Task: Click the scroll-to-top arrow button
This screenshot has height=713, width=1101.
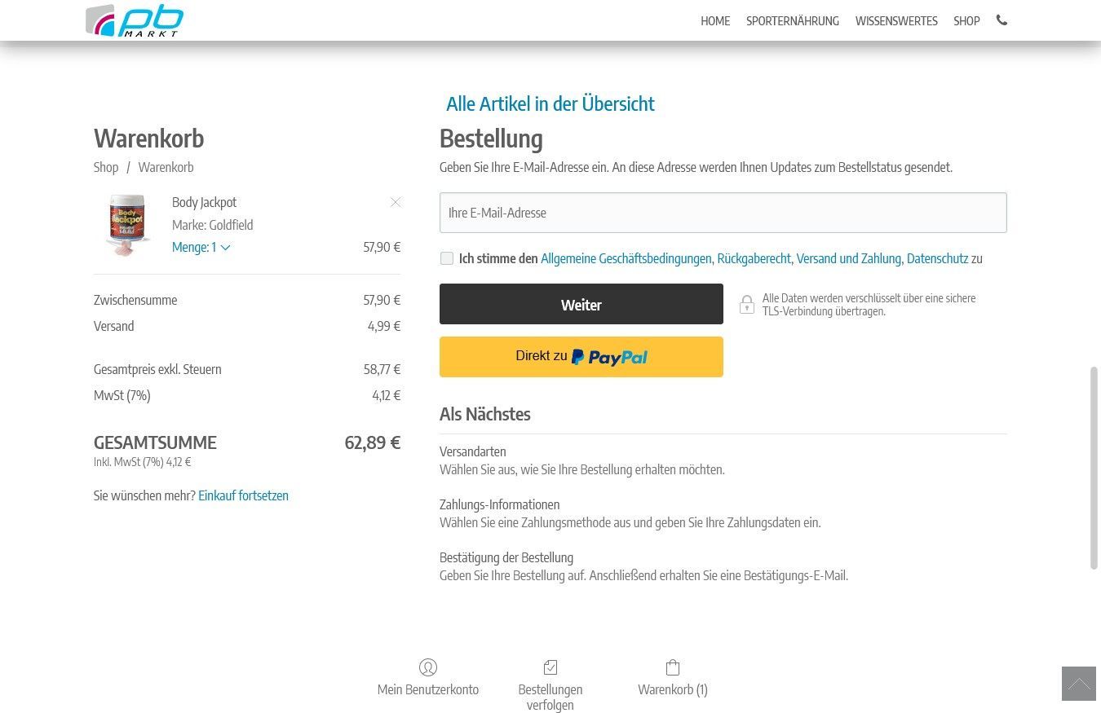Action: coord(1078,684)
